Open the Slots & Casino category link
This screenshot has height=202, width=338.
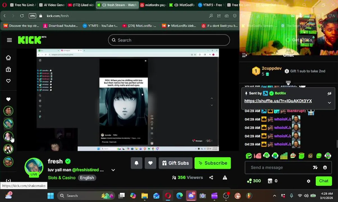[x=61, y=178]
